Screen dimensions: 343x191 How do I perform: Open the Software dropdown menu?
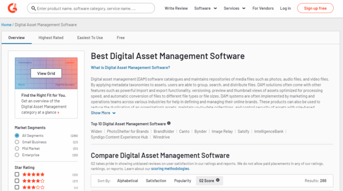(205, 8)
